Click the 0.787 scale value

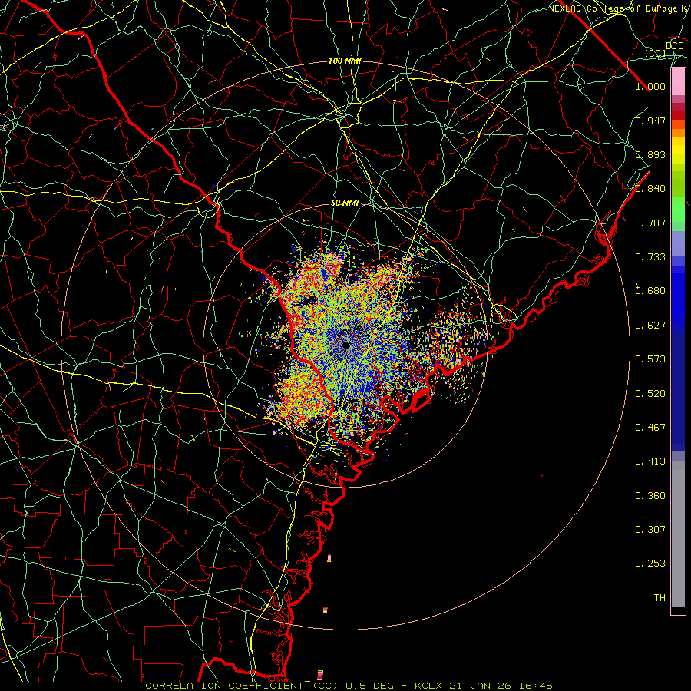pos(650,223)
